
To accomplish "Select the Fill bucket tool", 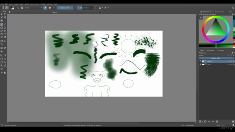I will tap(1, 51).
